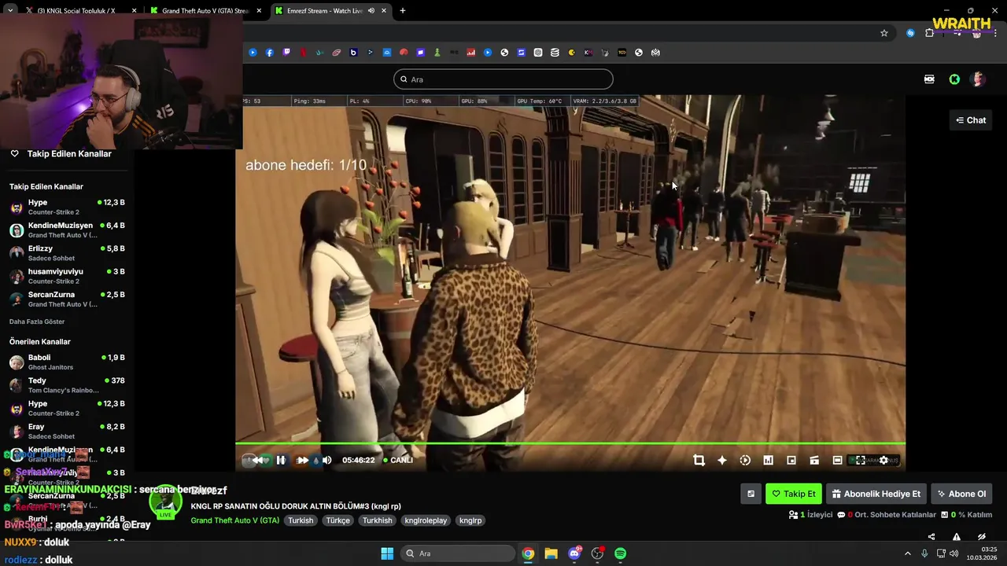The image size is (1007, 566).
Task: Open the clip crop tool in player
Action: 699,461
